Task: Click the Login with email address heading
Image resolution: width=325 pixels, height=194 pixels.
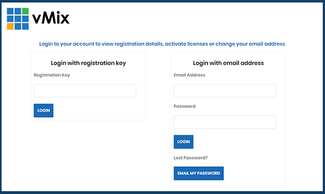Action: pyautogui.click(x=228, y=63)
